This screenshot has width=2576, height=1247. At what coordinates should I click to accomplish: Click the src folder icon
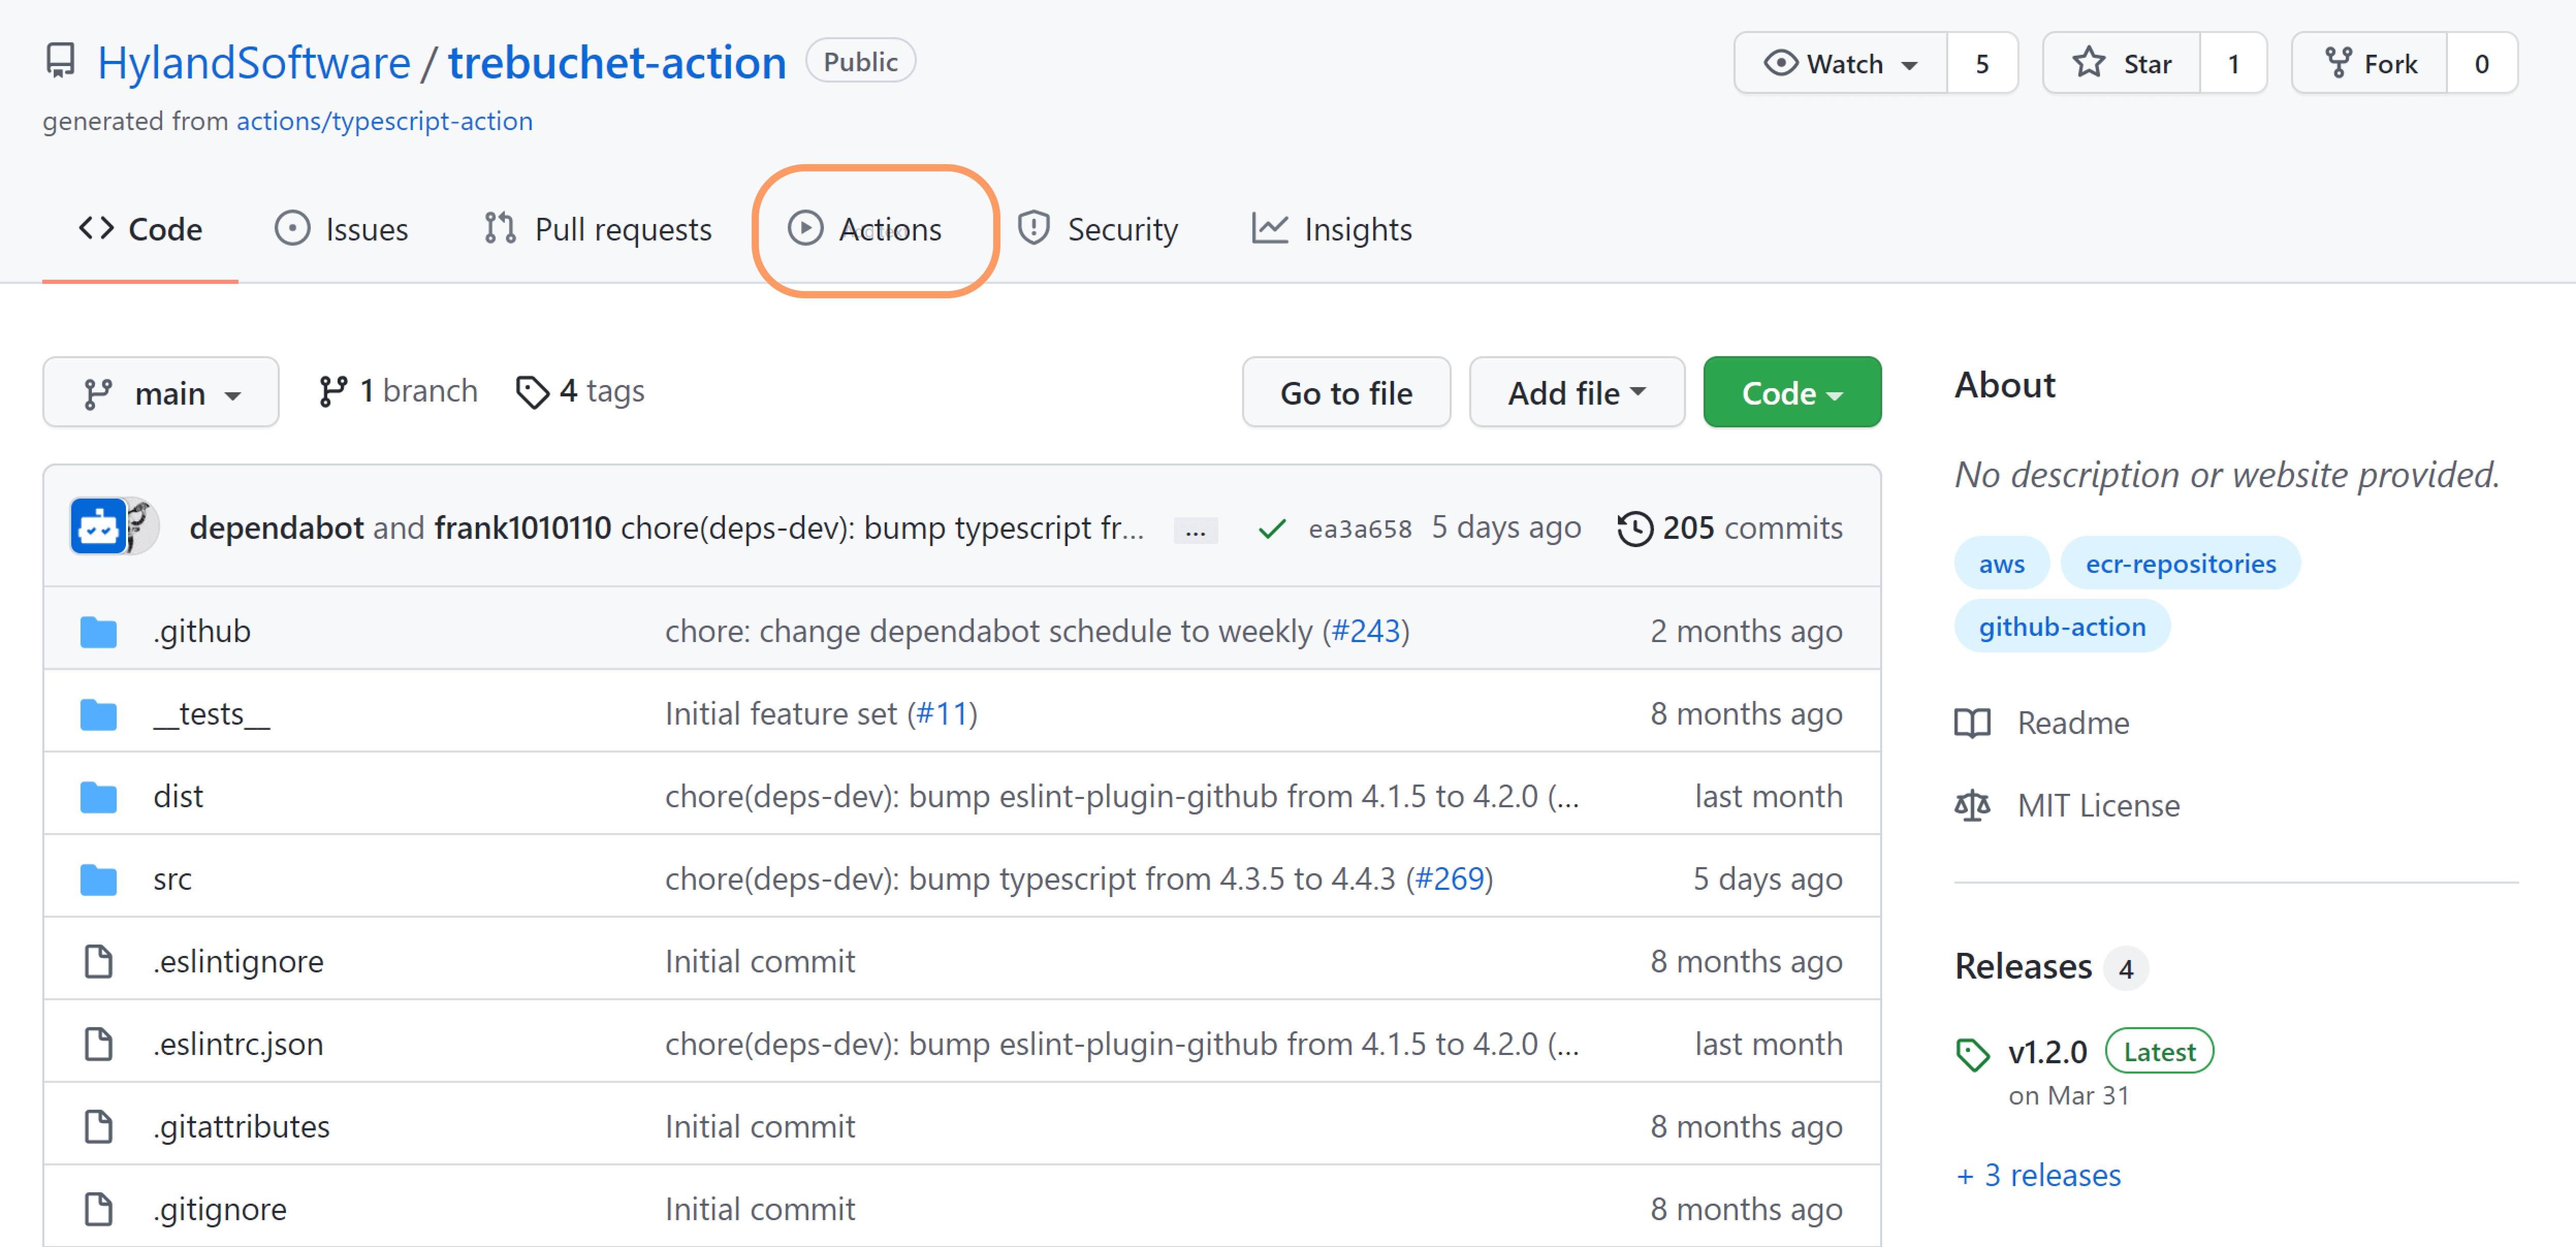(98, 879)
